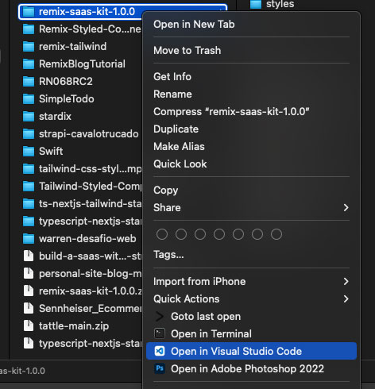Viewport: 375px width, 389px height.
Task: Choose Open in Terminal
Action: coord(251,334)
